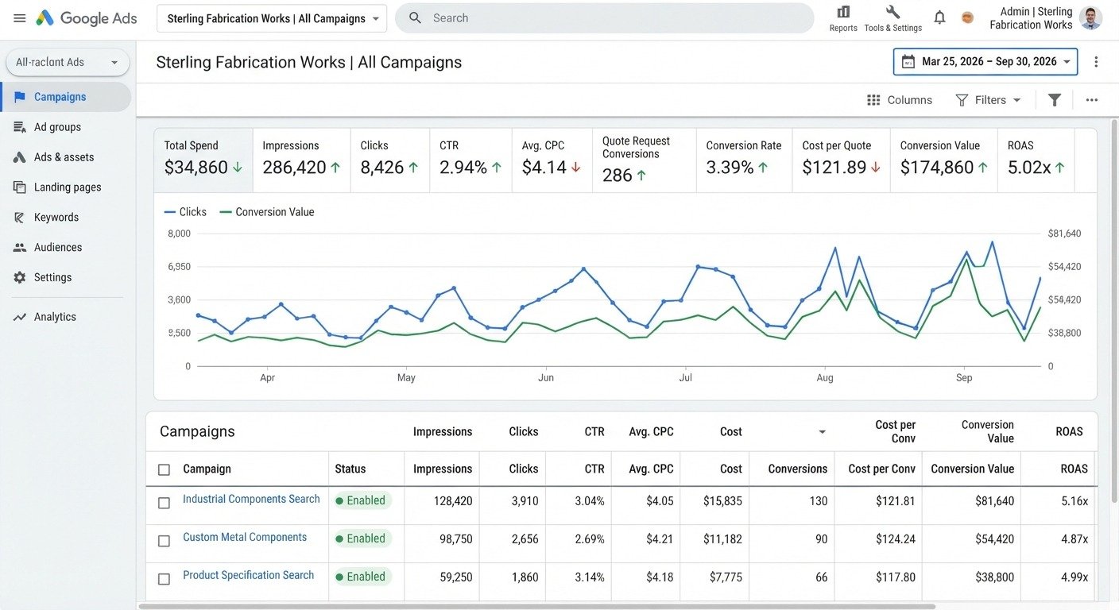This screenshot has width=1119, height=610.
Task: Open the vertical three-dot menu beside date range
Action: (1096, 62)
